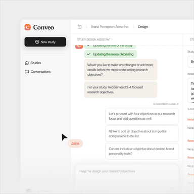
Task: Click the Conversations chat bubble icon
Action: 27,72
